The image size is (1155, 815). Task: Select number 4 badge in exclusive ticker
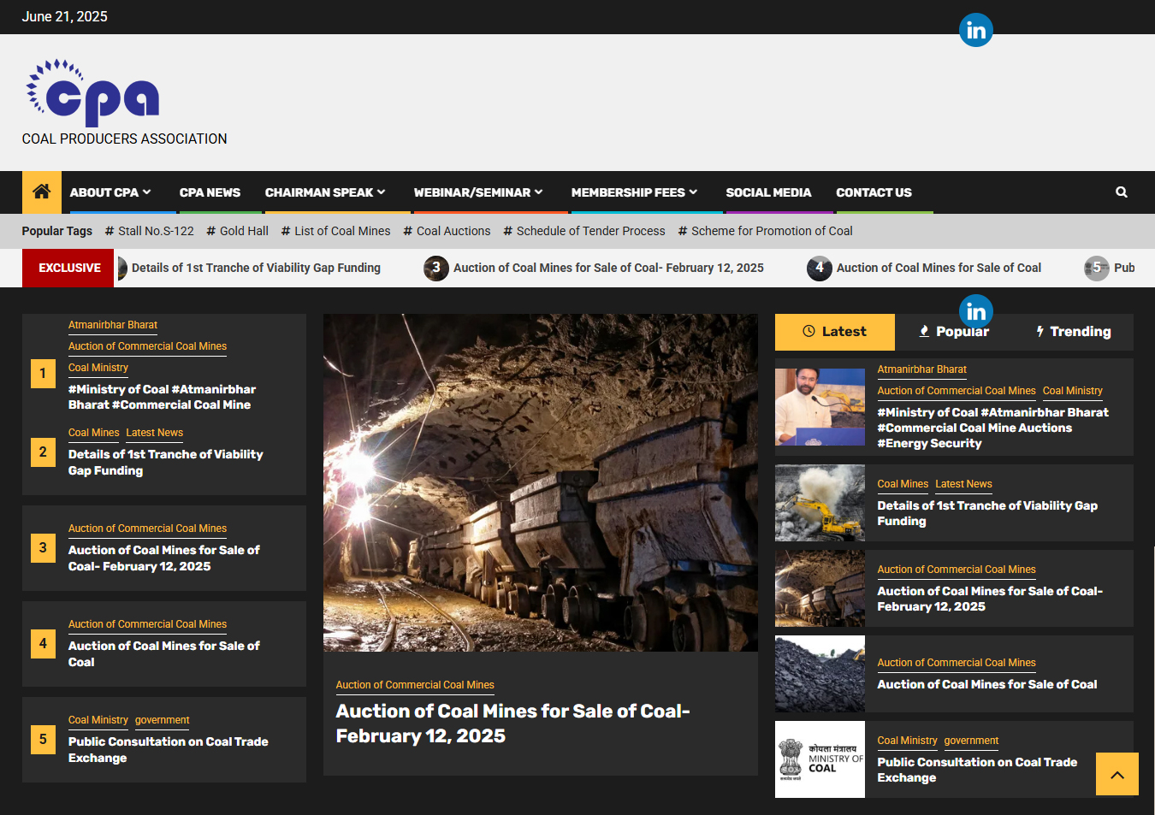[x=819, y=268]
